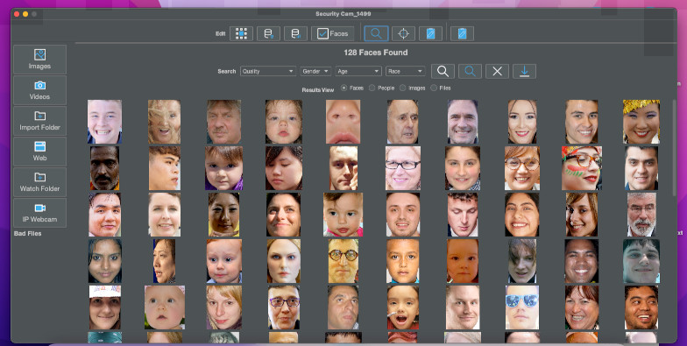Click the grid selection icon beside Edit
Screen dimensions: 687x346
(241, 33)
